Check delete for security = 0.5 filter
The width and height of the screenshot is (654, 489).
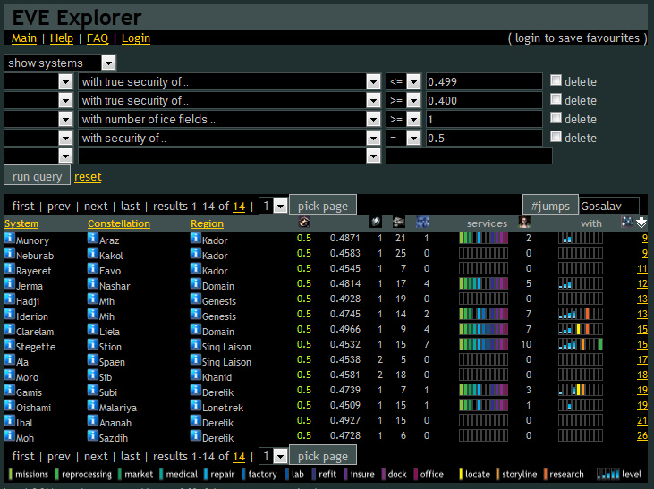(x=556, y=137)
